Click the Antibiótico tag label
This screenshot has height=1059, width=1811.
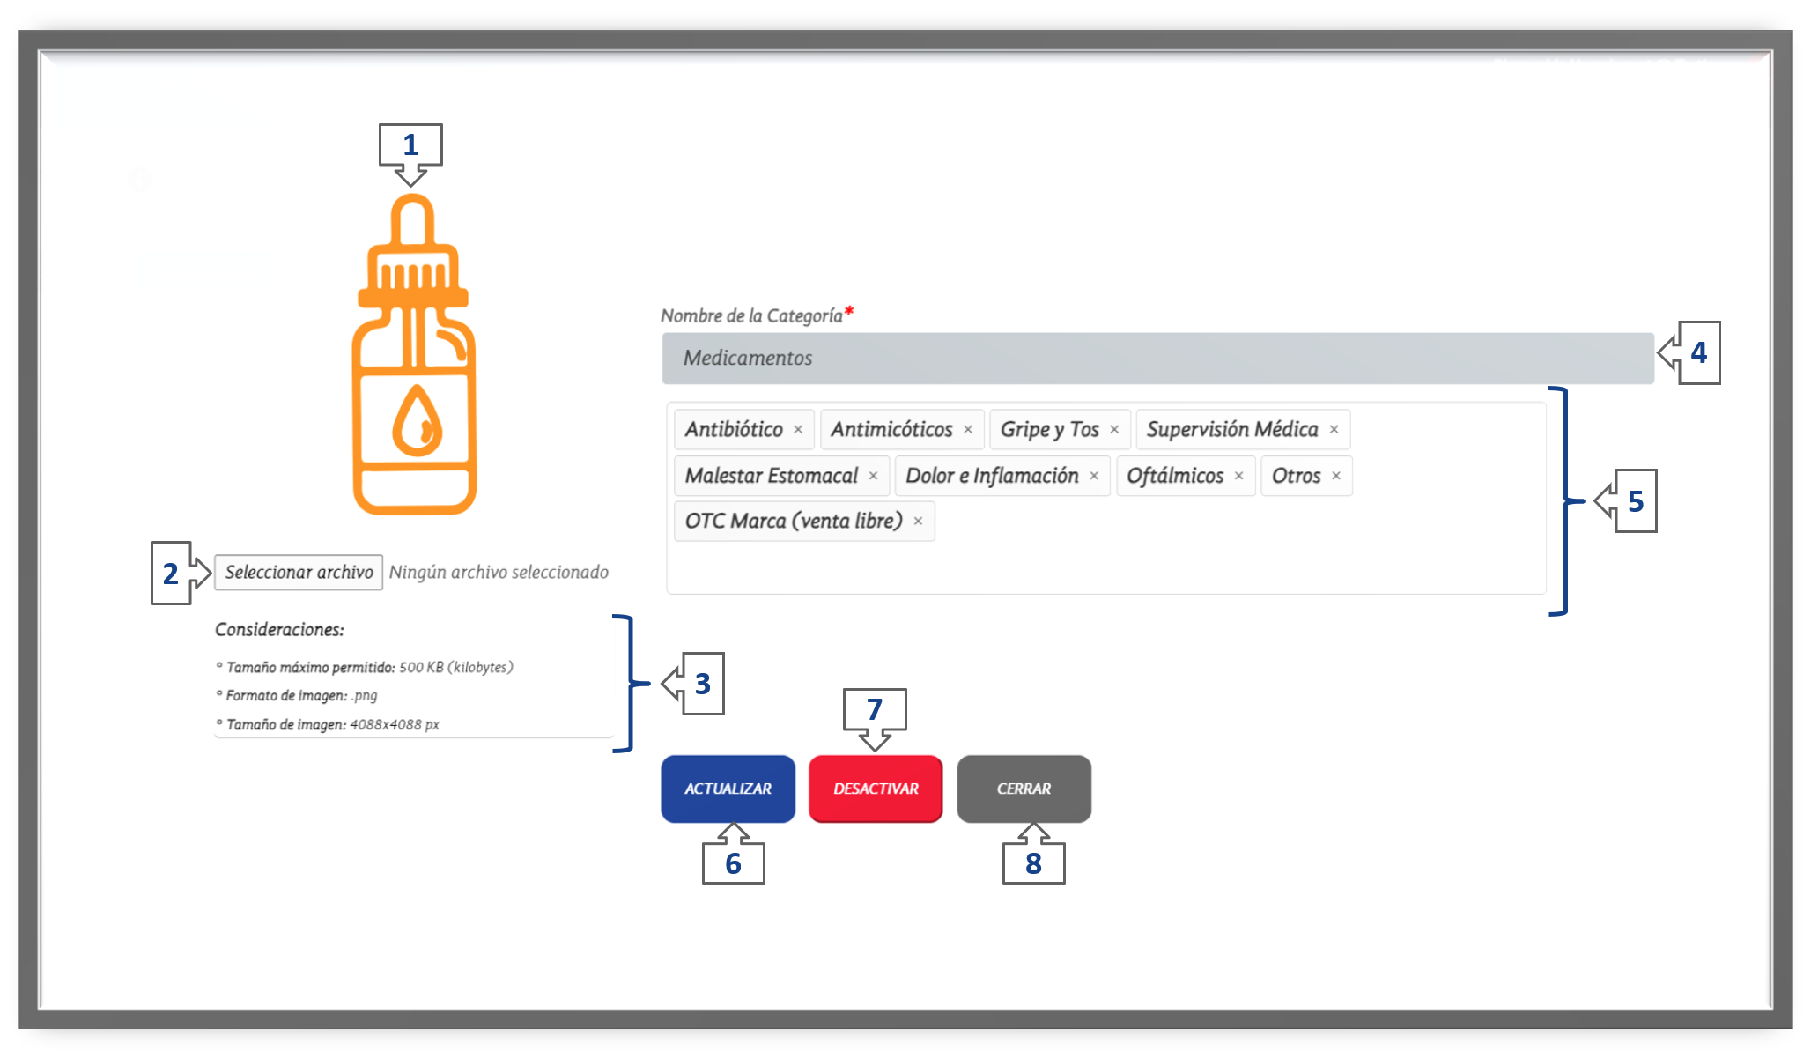pyautogui.click(x=734, y=430)
